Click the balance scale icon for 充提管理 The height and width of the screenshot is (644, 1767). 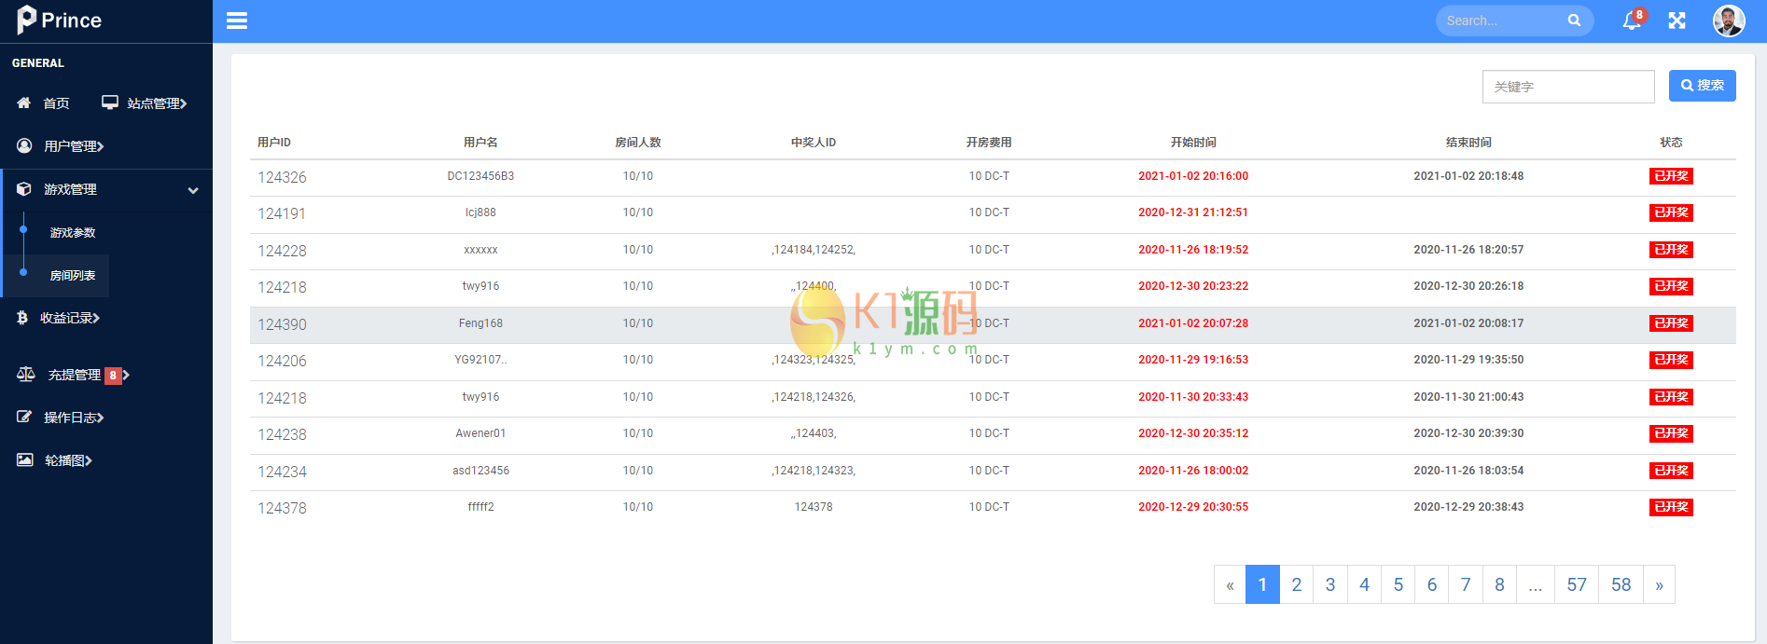point(26,374)
